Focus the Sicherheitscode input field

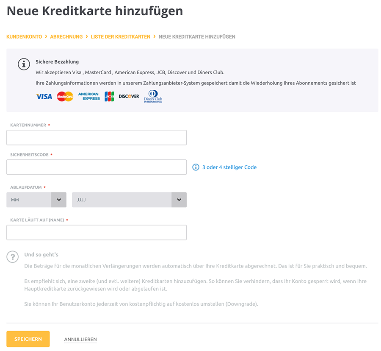click(x=97, y=167)
